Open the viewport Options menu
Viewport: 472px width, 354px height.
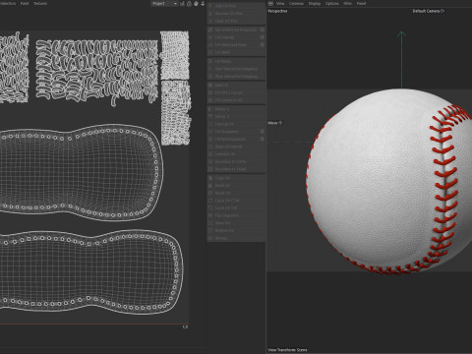click(x=332, y=3)
